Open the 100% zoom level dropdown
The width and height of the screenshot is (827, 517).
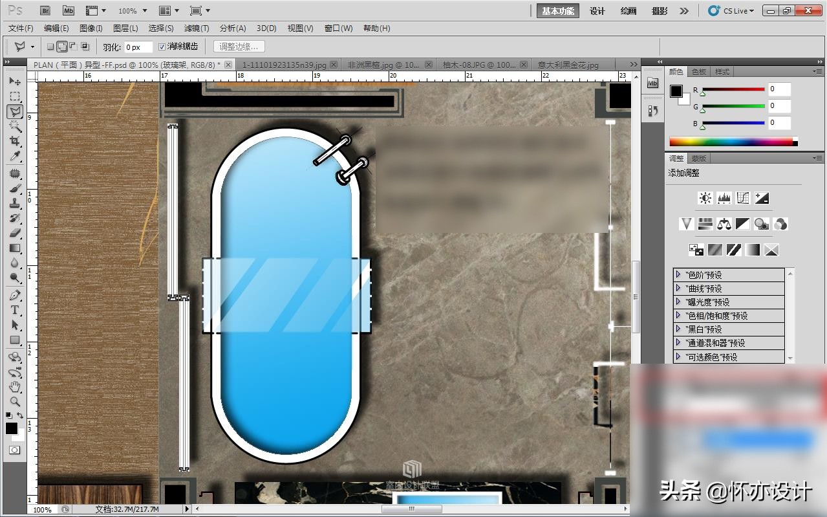pyautogui.click(x=133, y=11)
